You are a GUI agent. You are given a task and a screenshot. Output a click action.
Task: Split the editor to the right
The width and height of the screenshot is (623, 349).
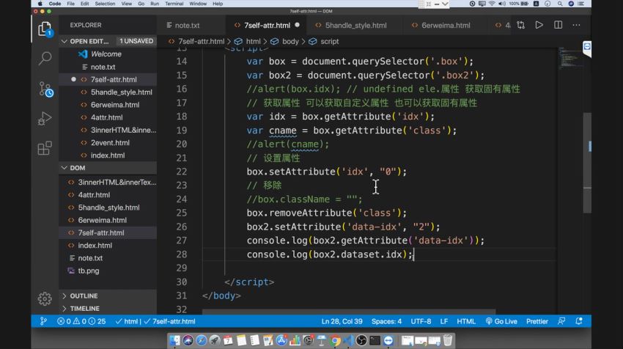558,25
